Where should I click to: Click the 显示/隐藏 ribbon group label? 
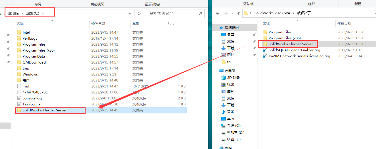[x=153, y=4]
